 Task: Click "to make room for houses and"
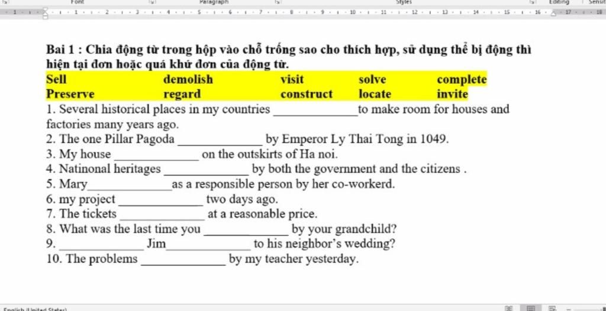[434, 110]
